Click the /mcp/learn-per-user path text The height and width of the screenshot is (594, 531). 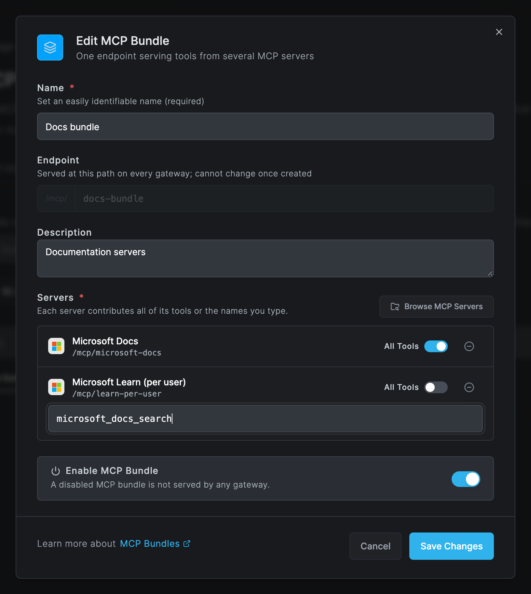click(117, 394)
